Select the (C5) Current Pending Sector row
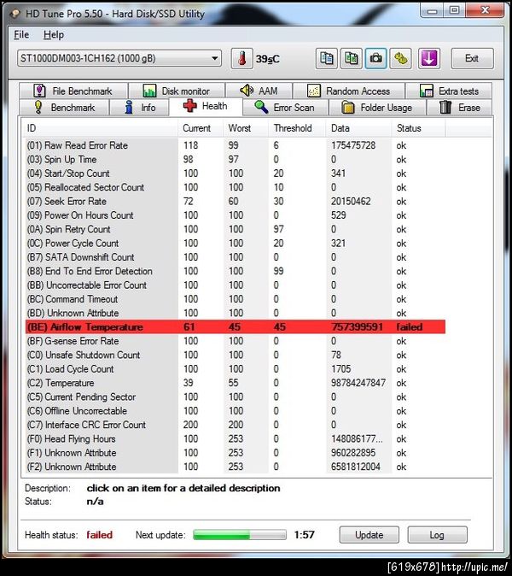This screenshot has width=512, height=576. pos(236,397)
